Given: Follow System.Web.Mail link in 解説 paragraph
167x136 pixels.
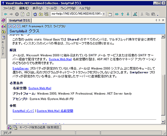Looking at the screenshot, I should tap(60, 59).
